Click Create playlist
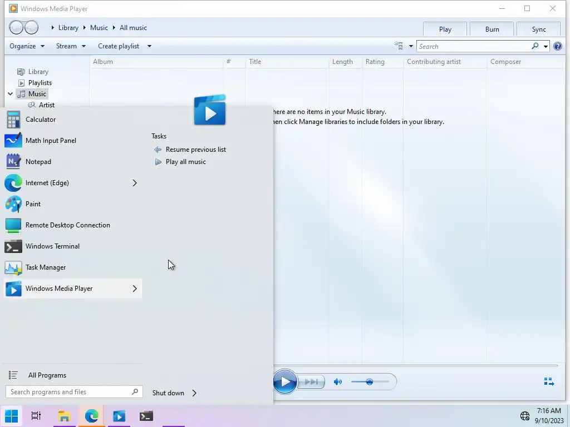The image size is (570, 427). [119, 46]
